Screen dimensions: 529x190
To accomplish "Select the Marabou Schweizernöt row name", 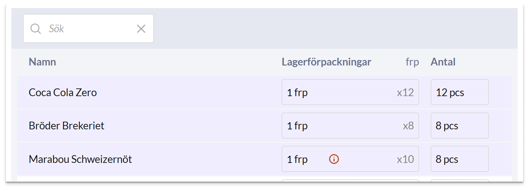I will pos(80,159).
